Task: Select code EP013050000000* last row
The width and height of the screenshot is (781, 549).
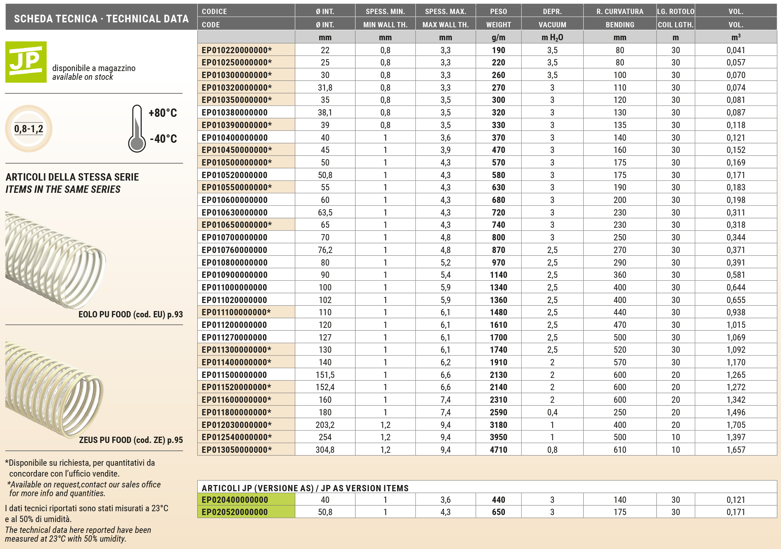Action: 237,450
